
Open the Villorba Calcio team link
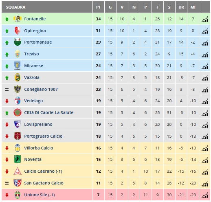(39, 148)
